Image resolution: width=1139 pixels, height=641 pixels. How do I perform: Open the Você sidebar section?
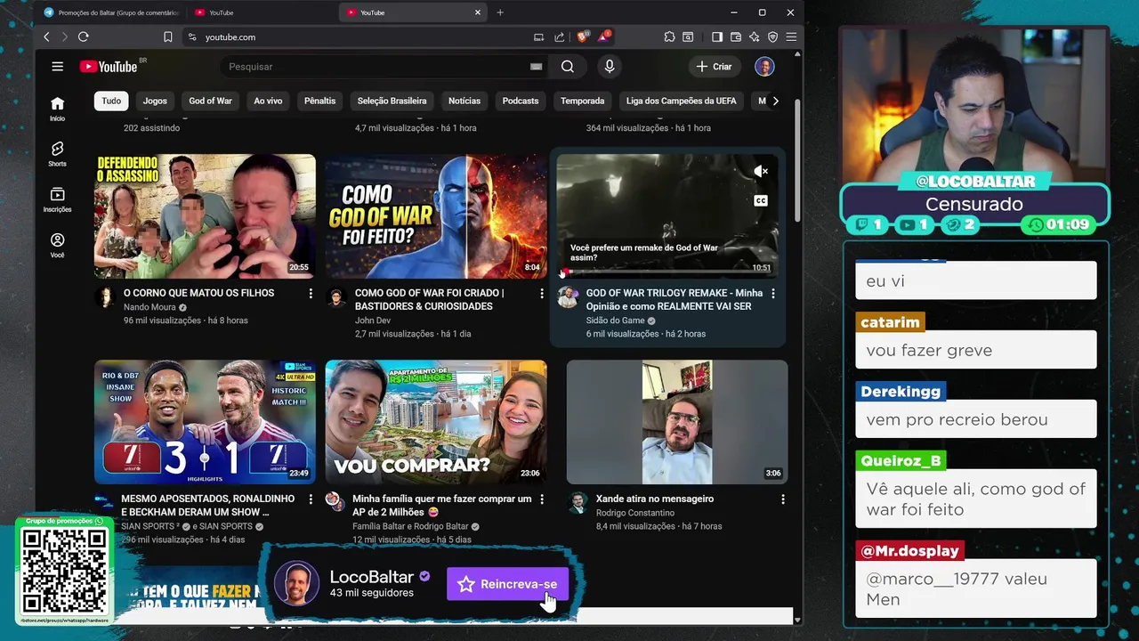click(x=57, y=245)
